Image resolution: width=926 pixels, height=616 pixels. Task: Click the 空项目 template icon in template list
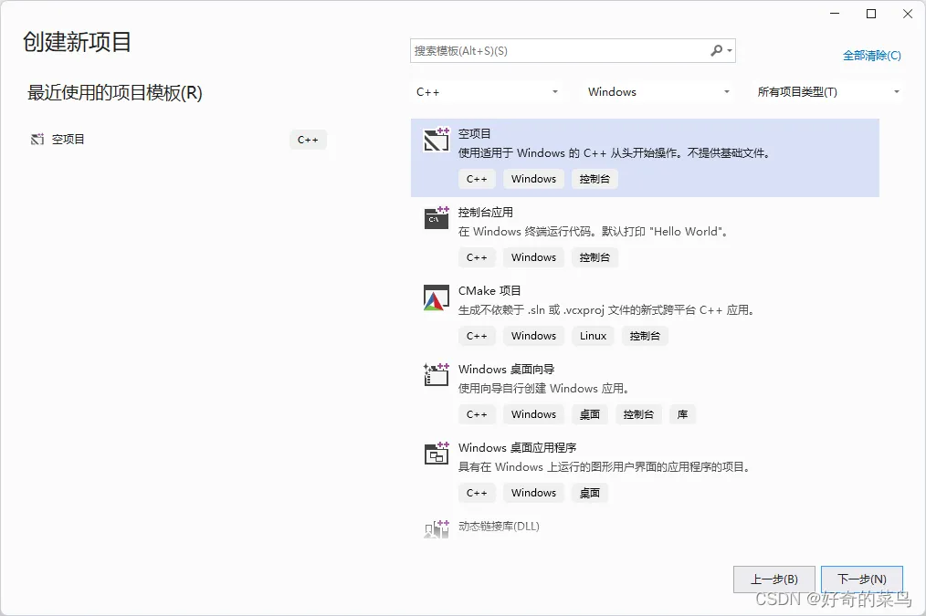(437, 140)
